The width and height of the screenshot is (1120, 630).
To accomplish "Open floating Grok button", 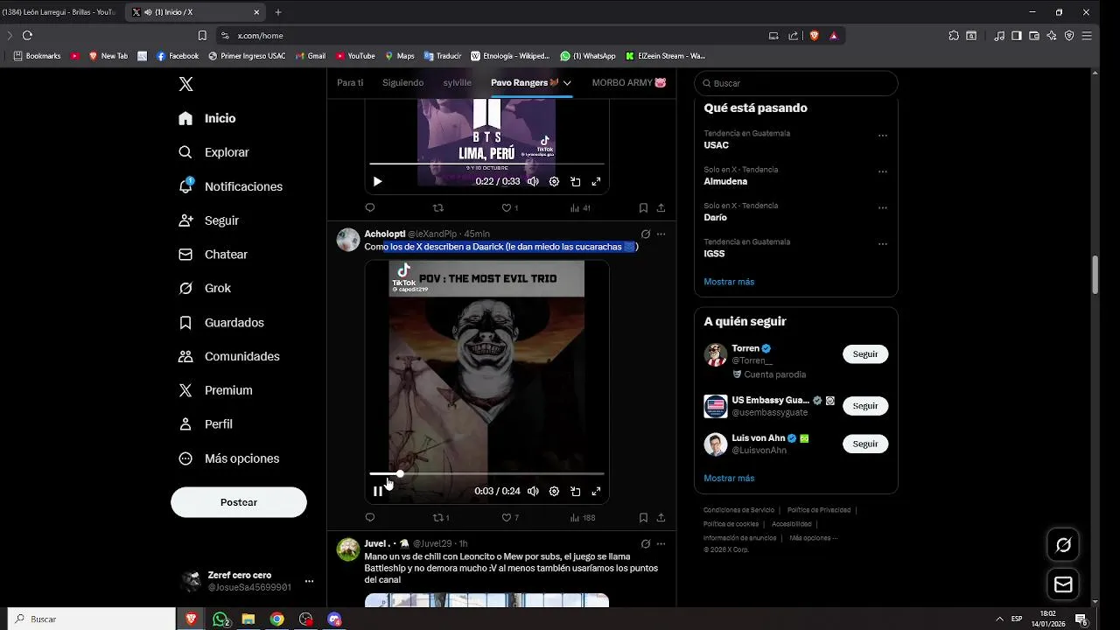I will [x=1064, y=545].
